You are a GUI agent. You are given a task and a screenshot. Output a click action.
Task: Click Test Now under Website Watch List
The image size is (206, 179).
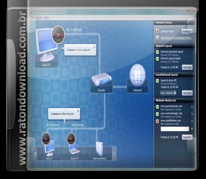pyautogui.click(x=187, y=137)
